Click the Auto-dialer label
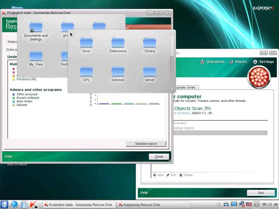 [x=24, y=101]
